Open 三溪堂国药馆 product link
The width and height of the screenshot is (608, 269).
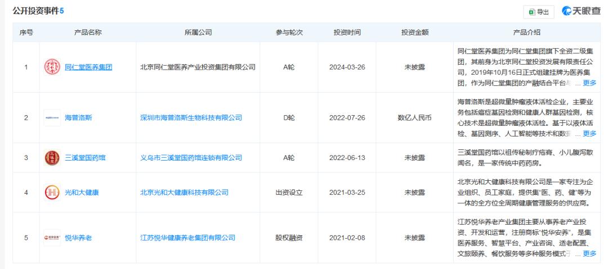pyautogui.click(x=85, y=158)
